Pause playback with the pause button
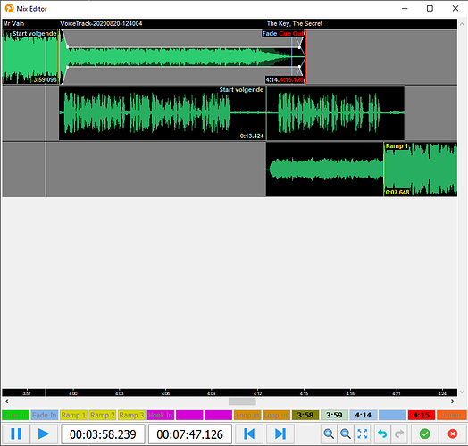468x446 pixels. coord(16,434)
